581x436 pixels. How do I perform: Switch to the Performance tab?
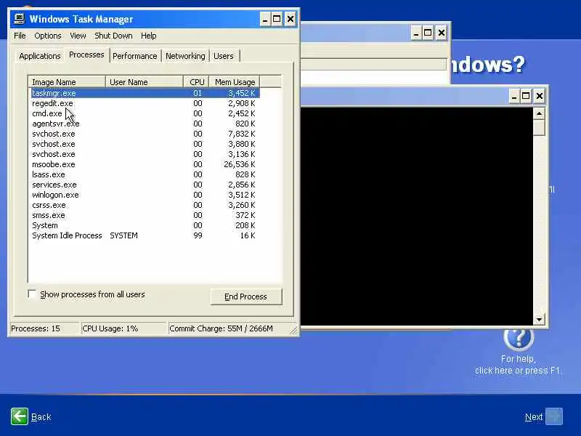pos(135,56)
